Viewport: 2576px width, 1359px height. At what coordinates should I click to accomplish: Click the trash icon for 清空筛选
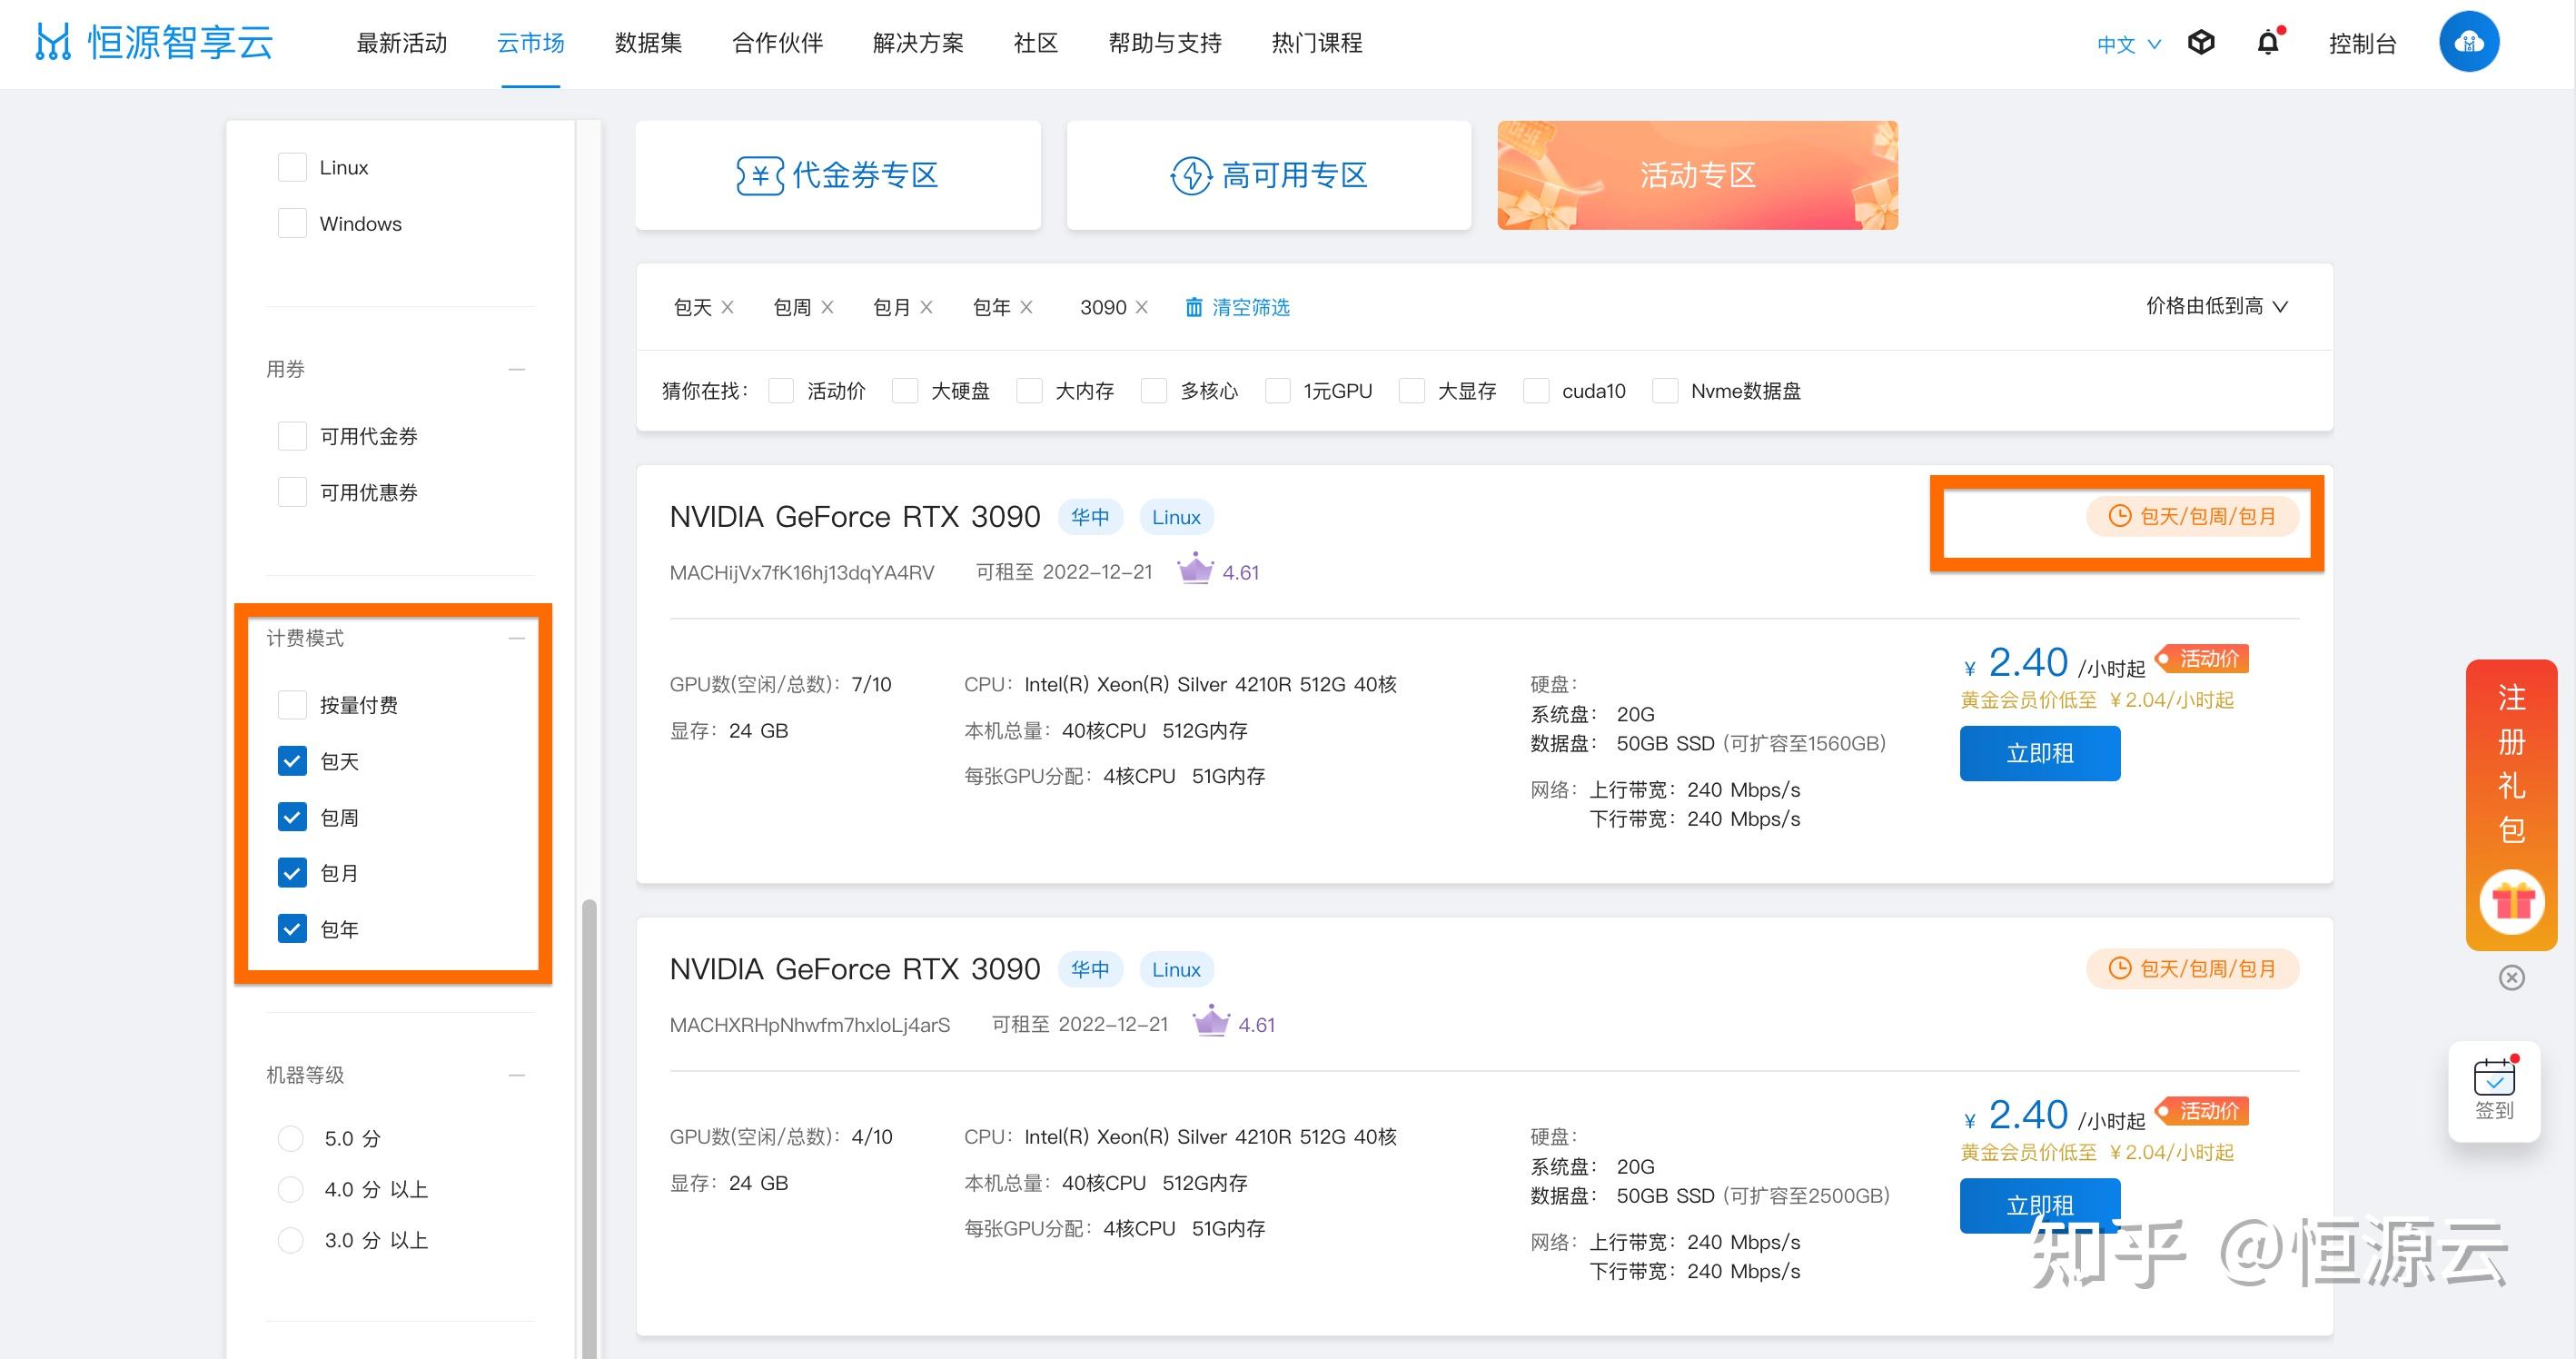pyautogui.click(x=1194, y=307)
